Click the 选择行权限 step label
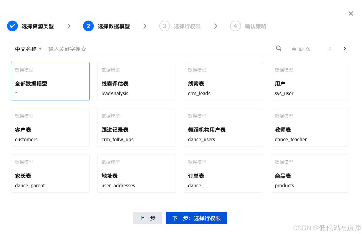This screenshot has height=234, width=362. [188, 26]
